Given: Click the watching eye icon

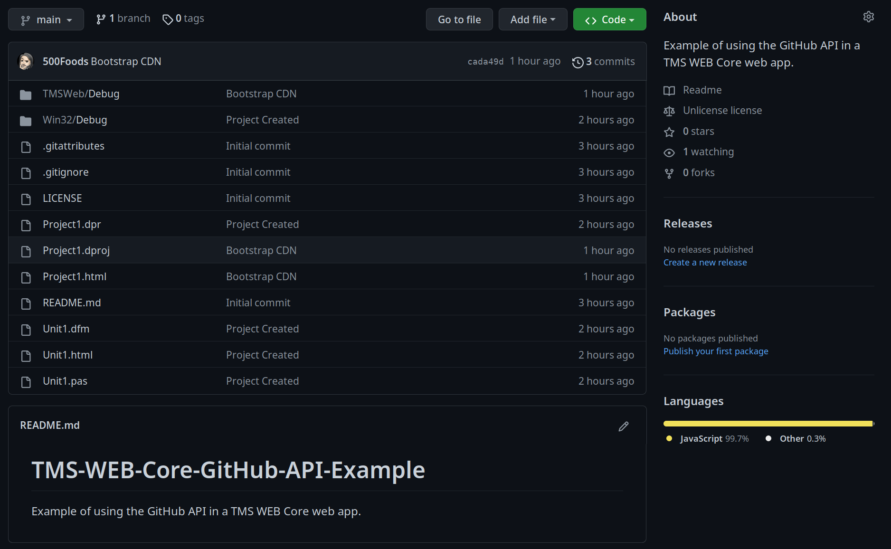Looking at the screenshot, I should [x=669, y=152].
